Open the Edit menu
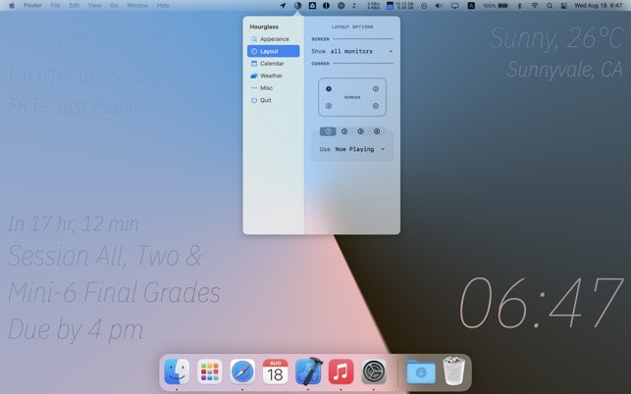 (74, 6)
